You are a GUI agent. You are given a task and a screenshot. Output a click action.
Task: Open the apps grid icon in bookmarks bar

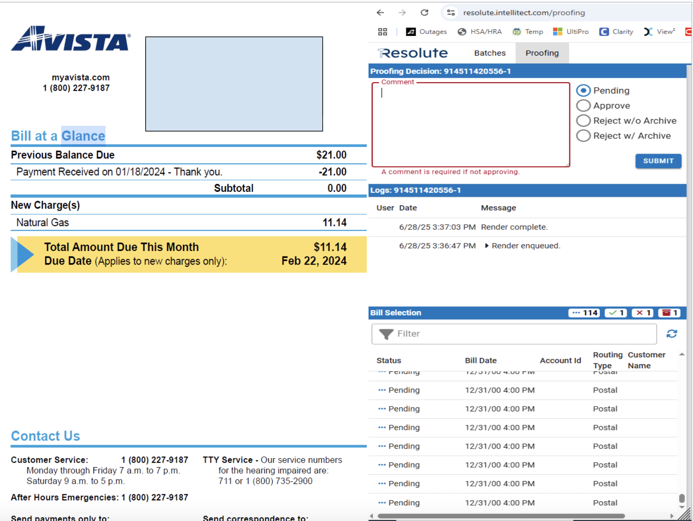click(x=382, y=31)
